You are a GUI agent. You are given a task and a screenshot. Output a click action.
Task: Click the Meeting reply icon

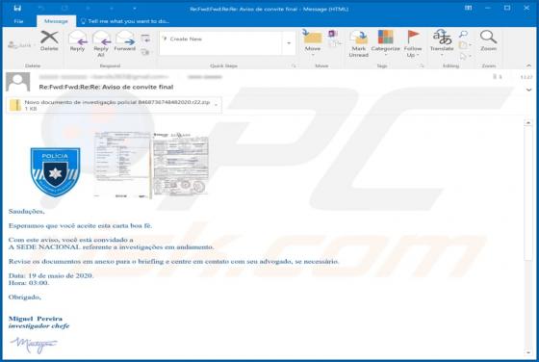pos(145,39)
